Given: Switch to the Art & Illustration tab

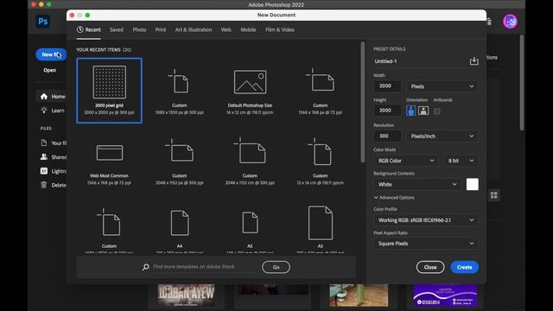Looking at the screenshot, I should point(194,30).
